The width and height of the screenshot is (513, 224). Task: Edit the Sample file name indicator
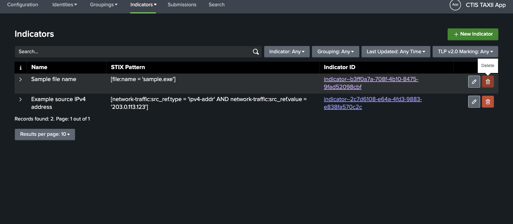474,82
